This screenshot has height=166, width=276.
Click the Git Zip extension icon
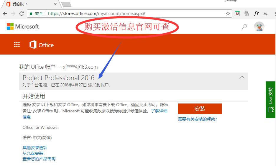pos(247,14)
